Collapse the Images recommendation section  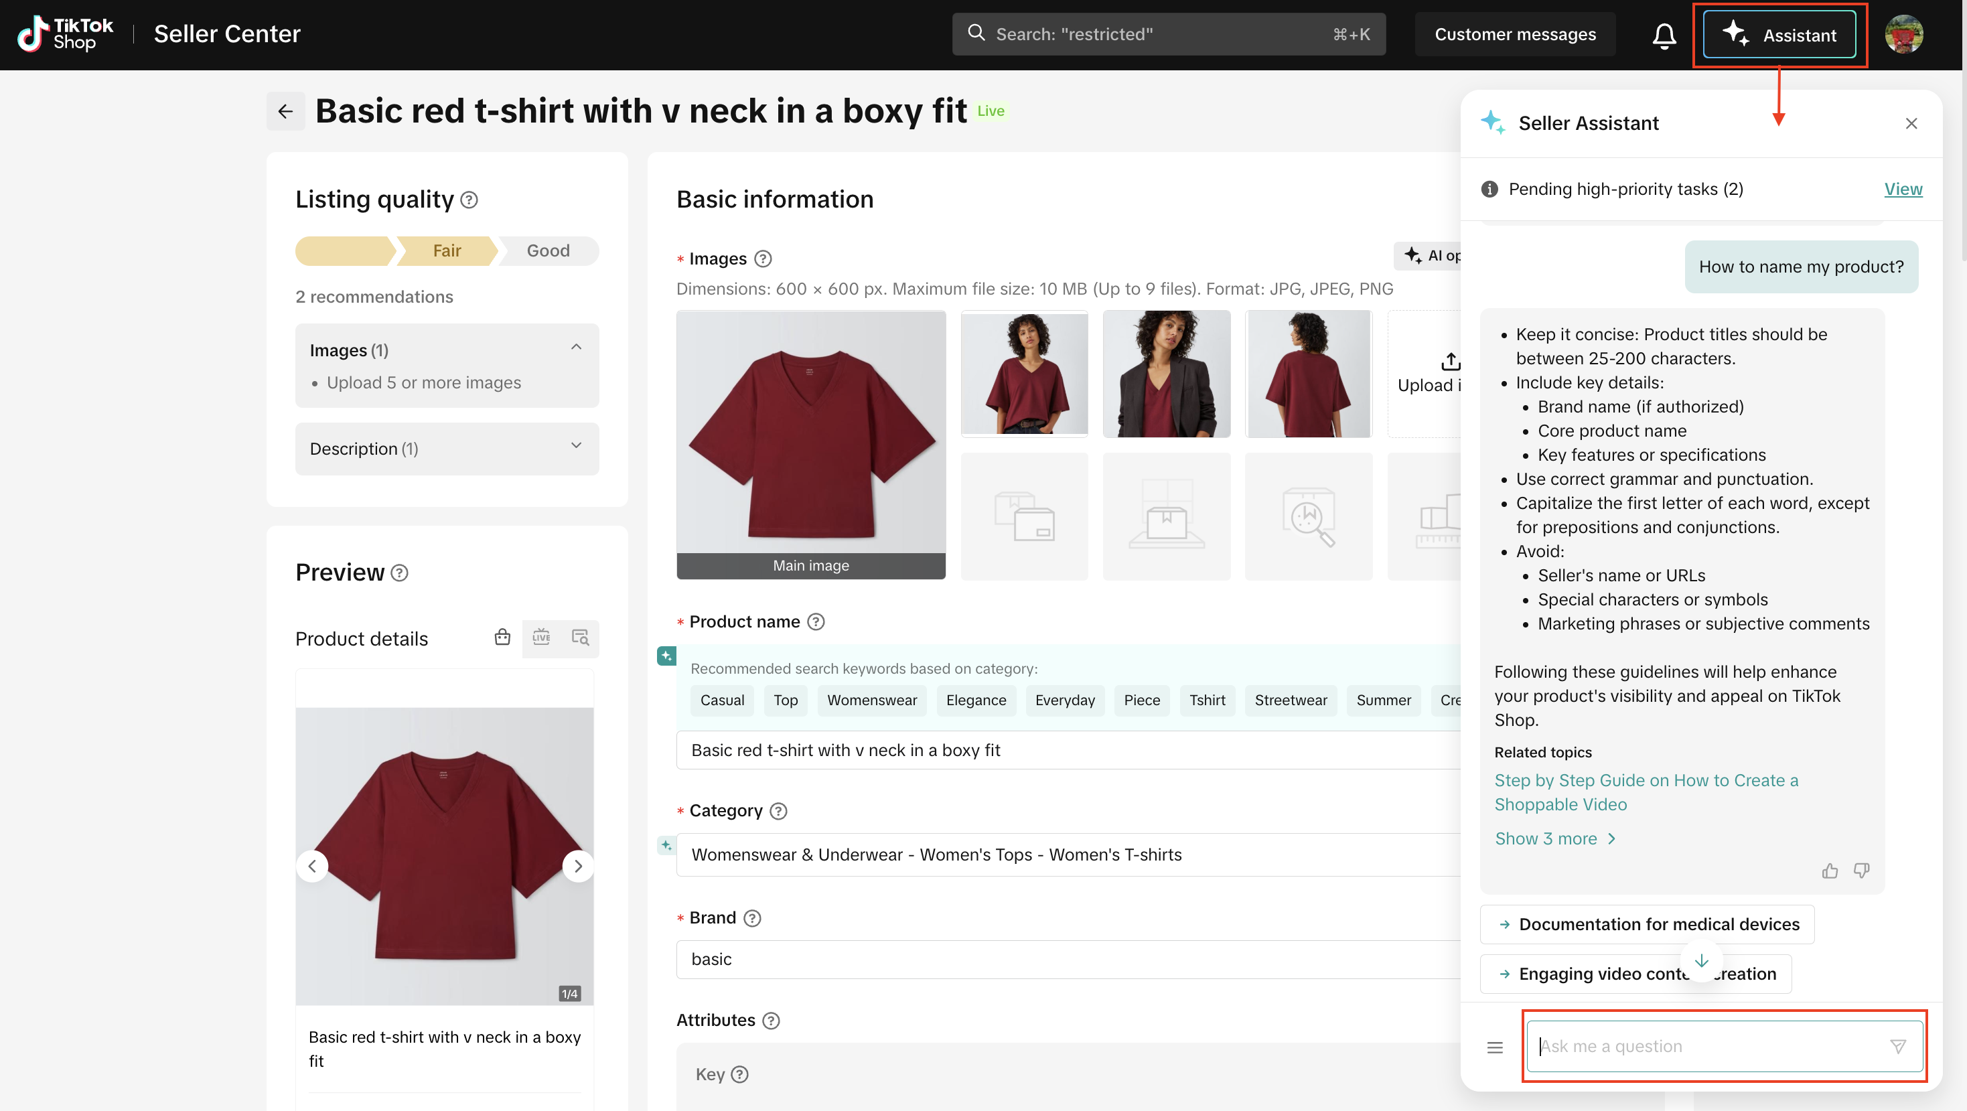coord(577,348)
